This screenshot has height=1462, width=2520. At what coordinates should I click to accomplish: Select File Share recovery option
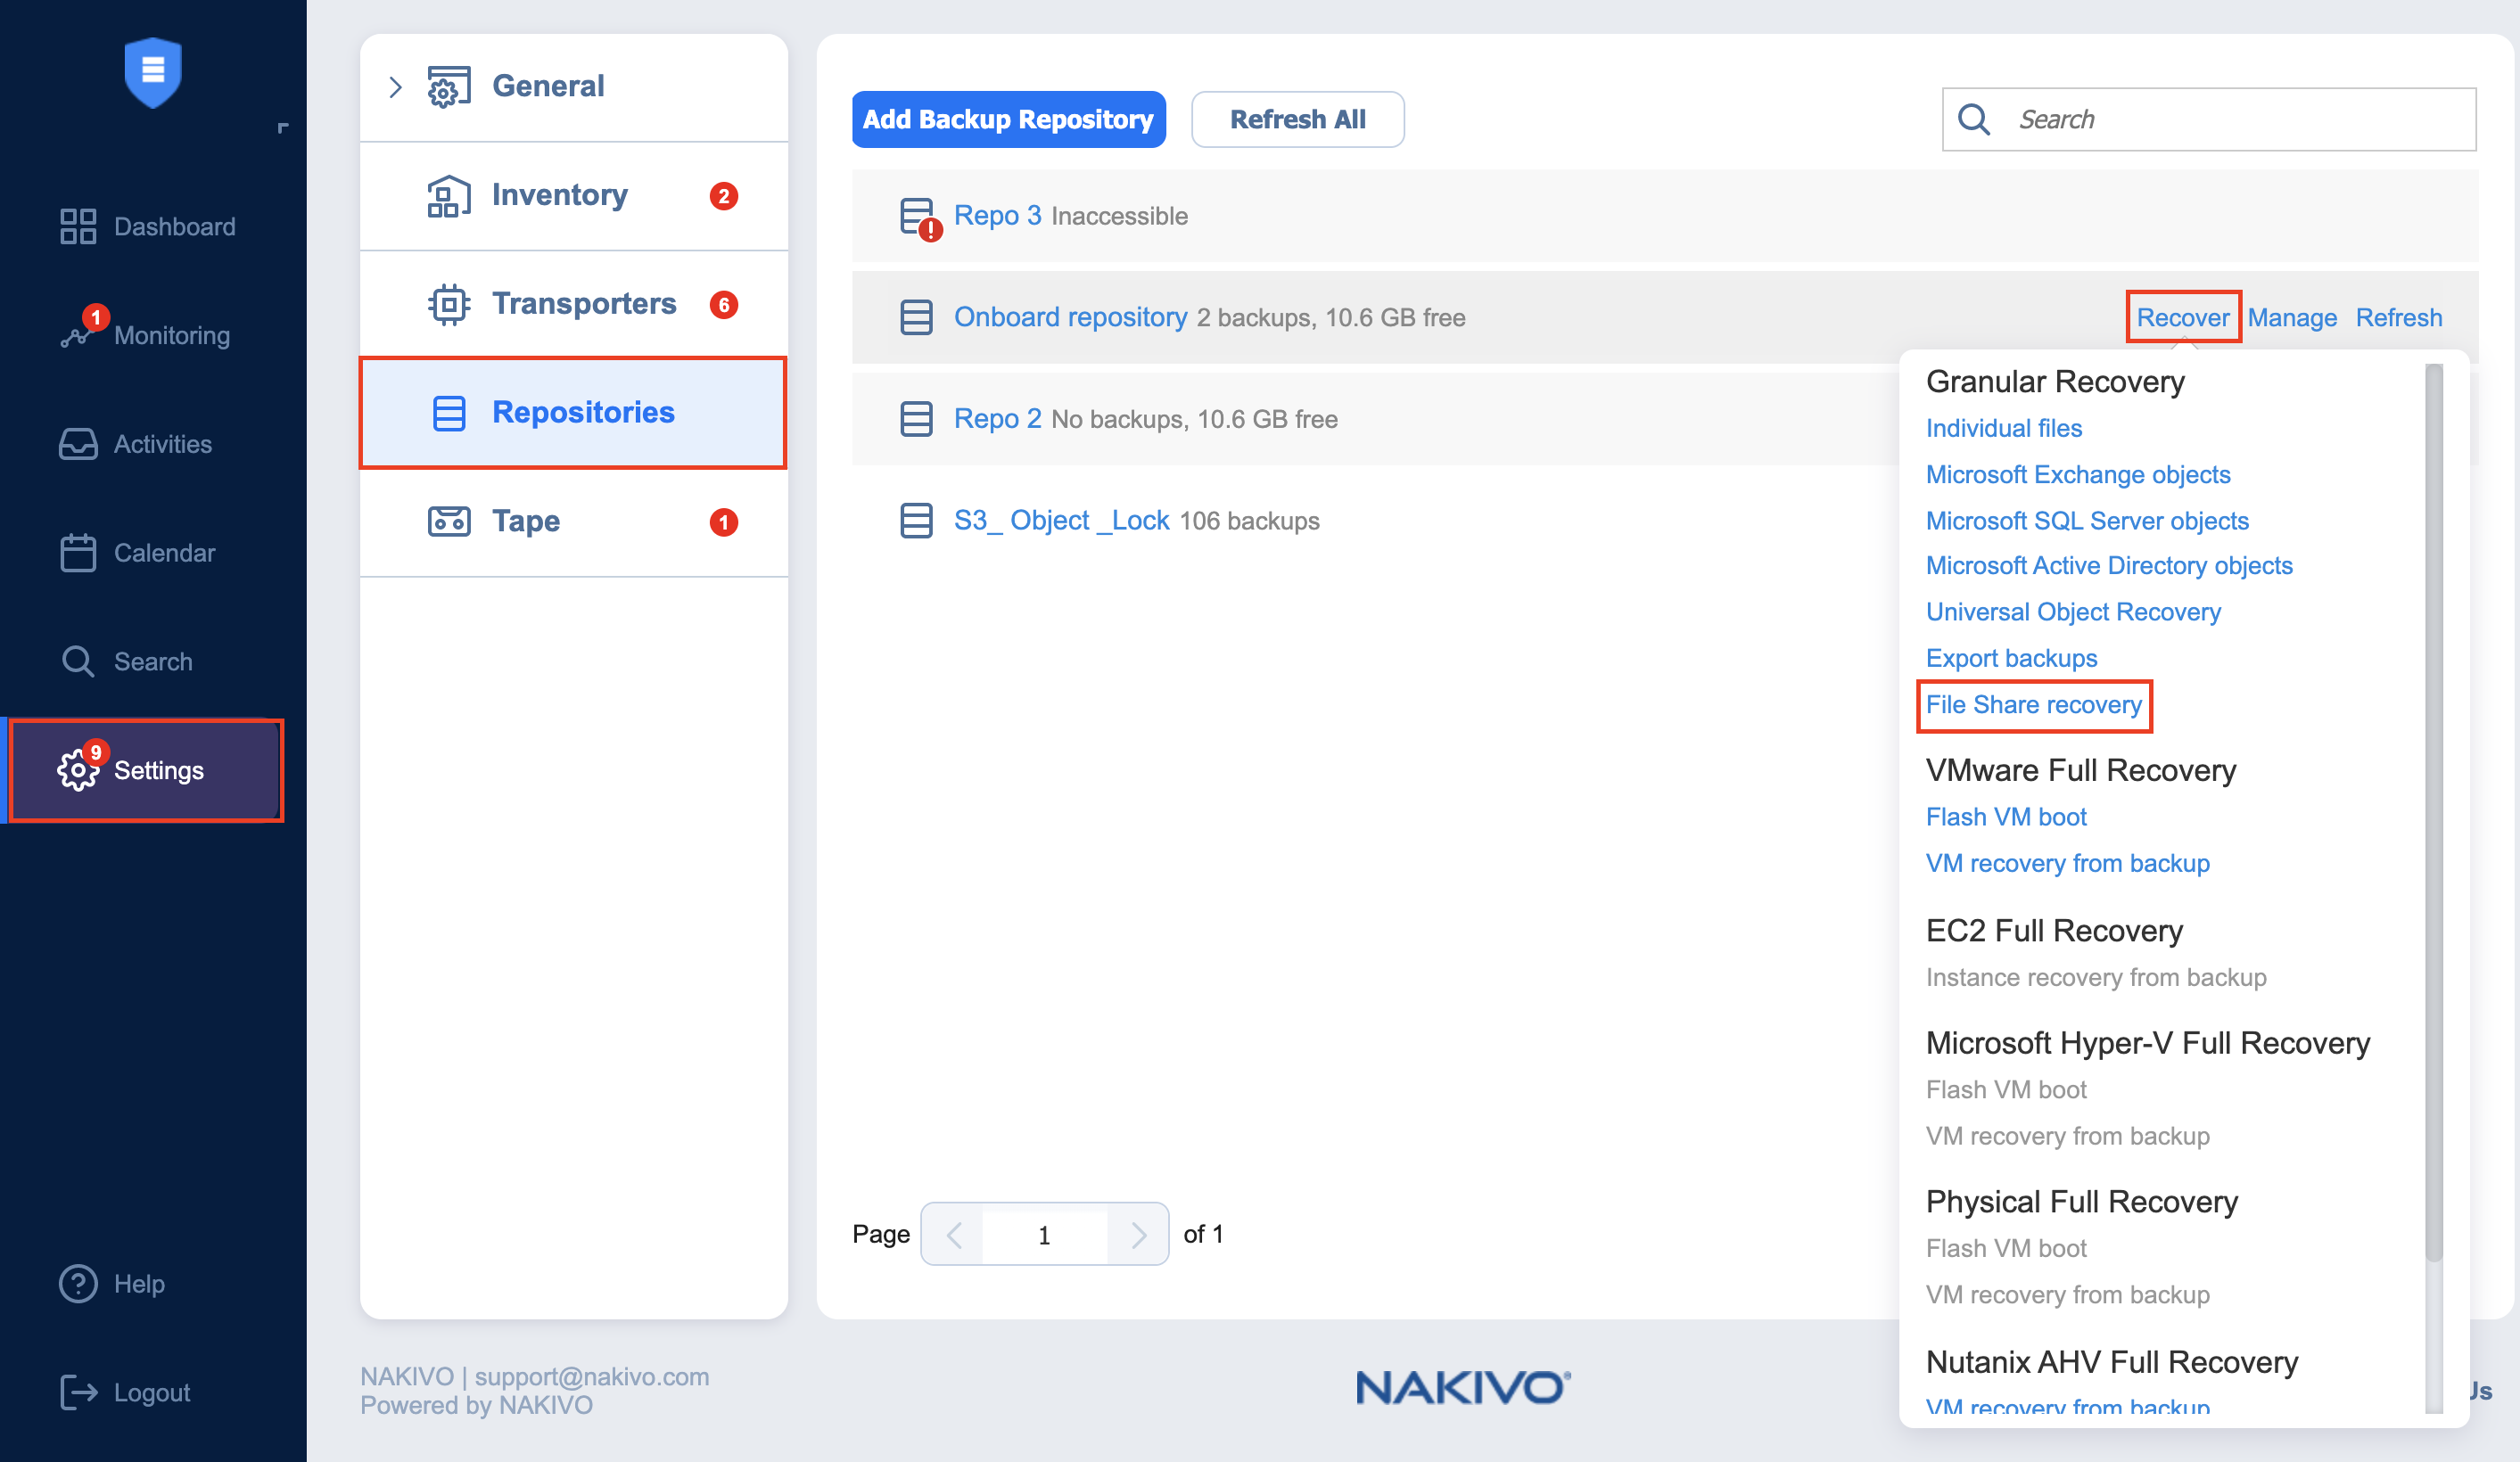click(2034, 705)
